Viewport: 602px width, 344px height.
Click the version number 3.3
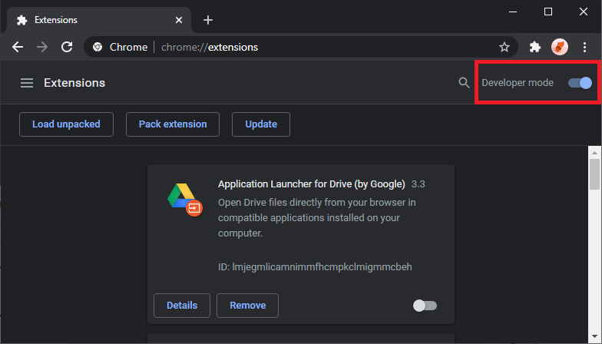(x=418, y=184)
